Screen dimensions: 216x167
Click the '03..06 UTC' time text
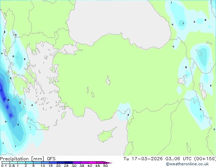[179, 159]
